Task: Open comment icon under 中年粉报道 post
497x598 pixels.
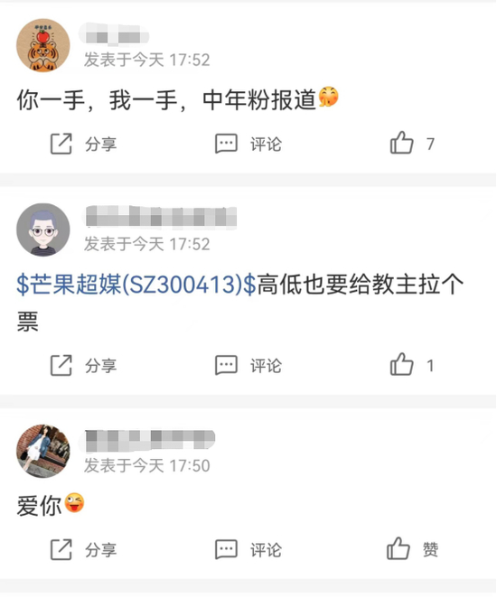Action: (226, 144)
